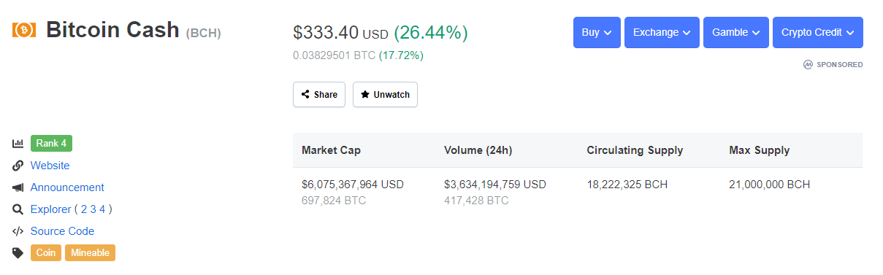Share this coin page
The image size is (883, 275).
[x=319, y=95]
